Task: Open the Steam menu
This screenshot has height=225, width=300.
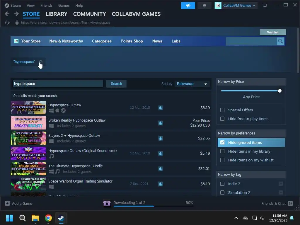Action: tap(16, 6)
